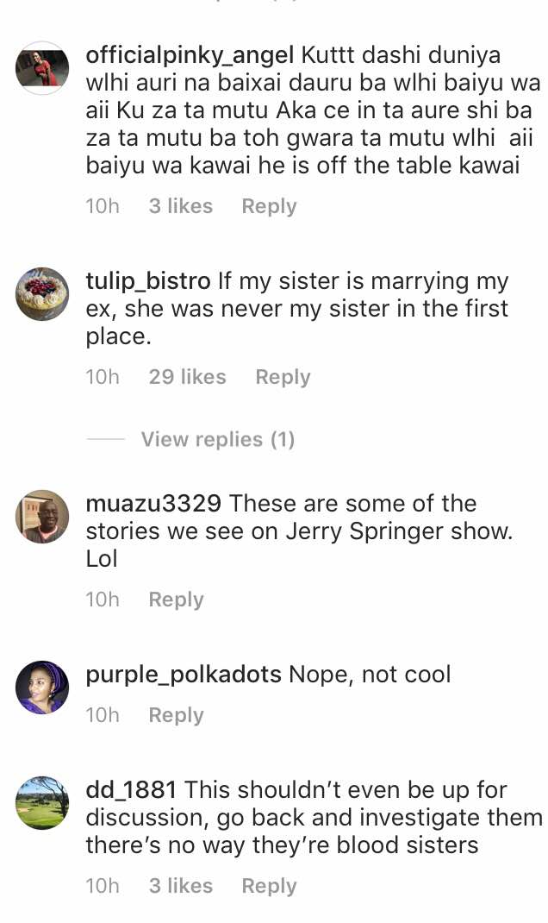This screenshot has height=923, width=548.
Task: Reply to purple_polkadots' comment
Action: (x=176, y=716)
